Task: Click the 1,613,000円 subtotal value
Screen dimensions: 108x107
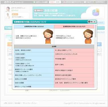Action: pyautogui.click(x=65, y=90)
